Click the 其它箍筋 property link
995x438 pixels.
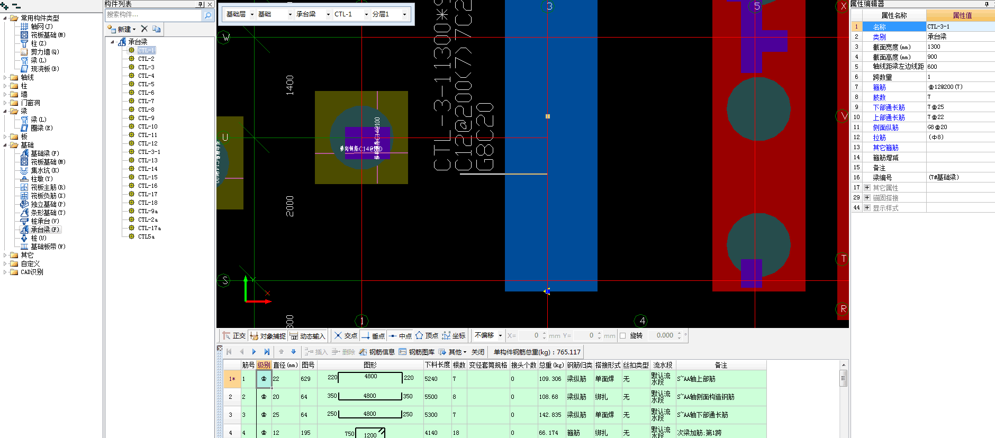[x=885, y=148]
